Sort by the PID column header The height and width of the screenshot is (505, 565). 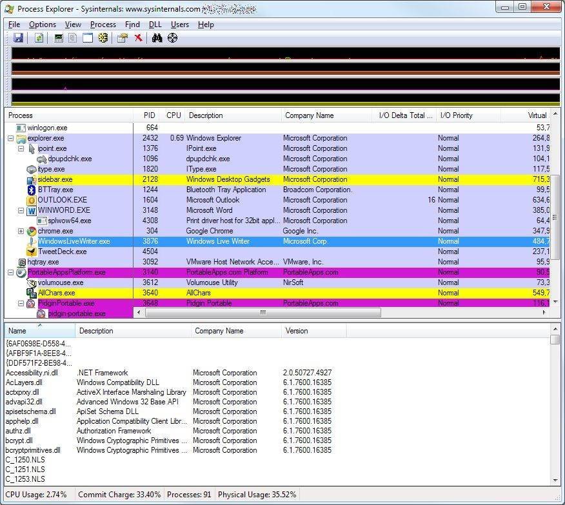click(x=148, y=115)
